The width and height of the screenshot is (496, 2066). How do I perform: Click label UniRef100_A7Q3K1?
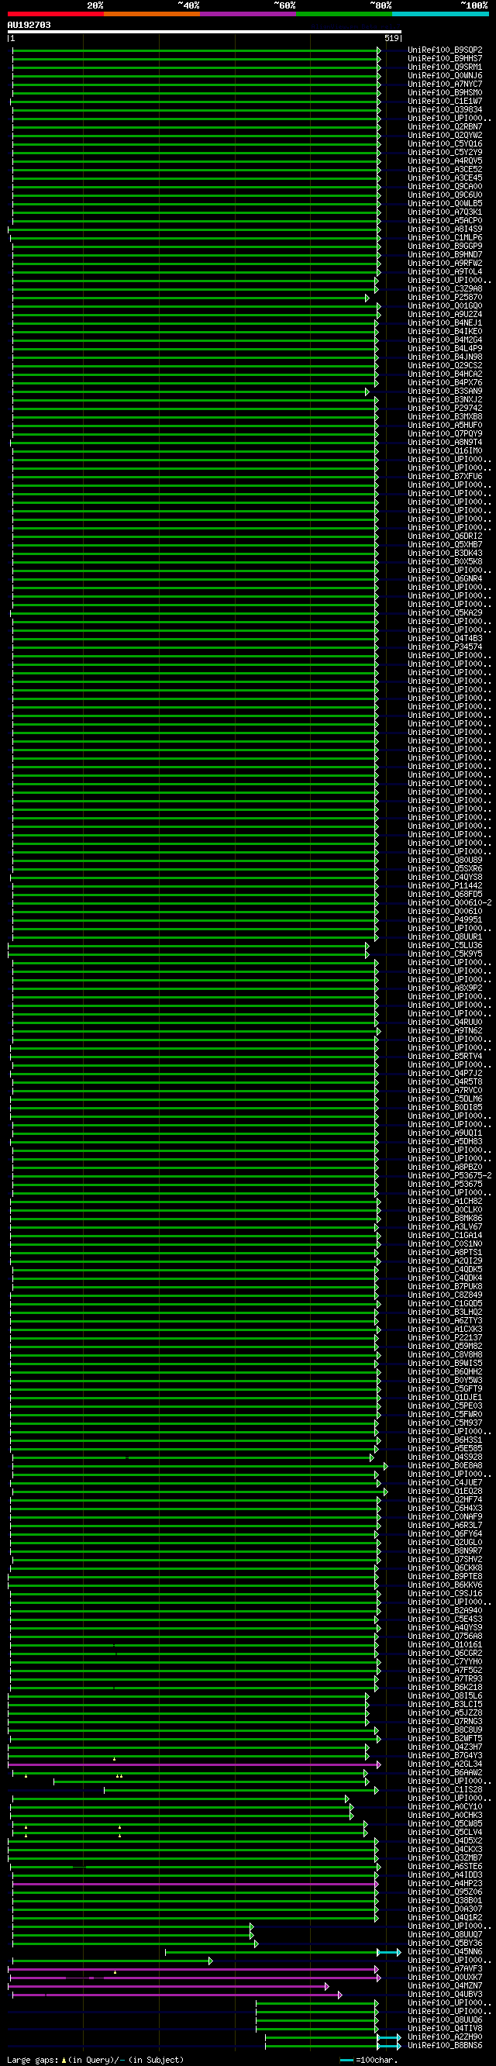[x=445, y=212]
